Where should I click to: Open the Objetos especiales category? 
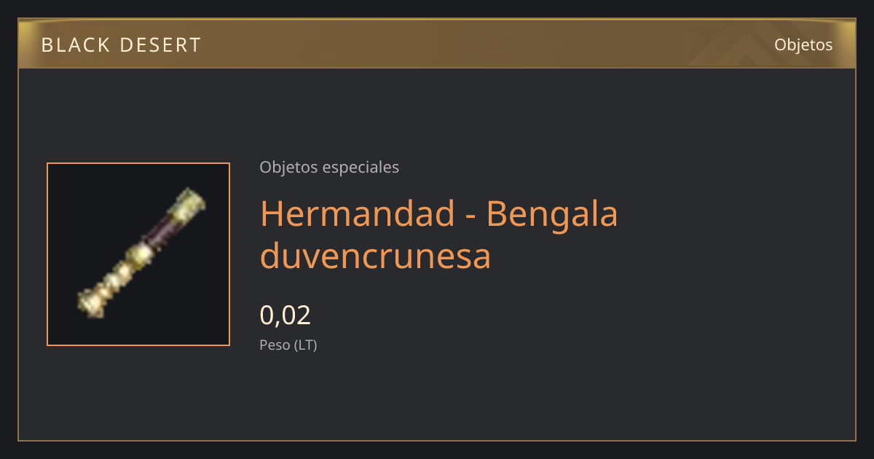click(x=329, y=167)
